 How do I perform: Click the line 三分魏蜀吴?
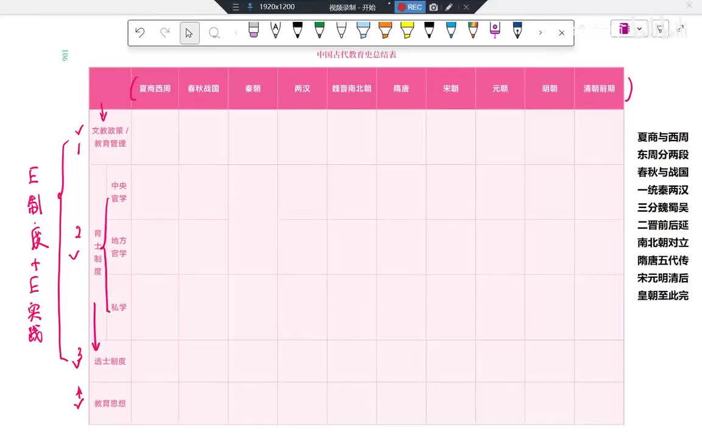pos(662,207)
